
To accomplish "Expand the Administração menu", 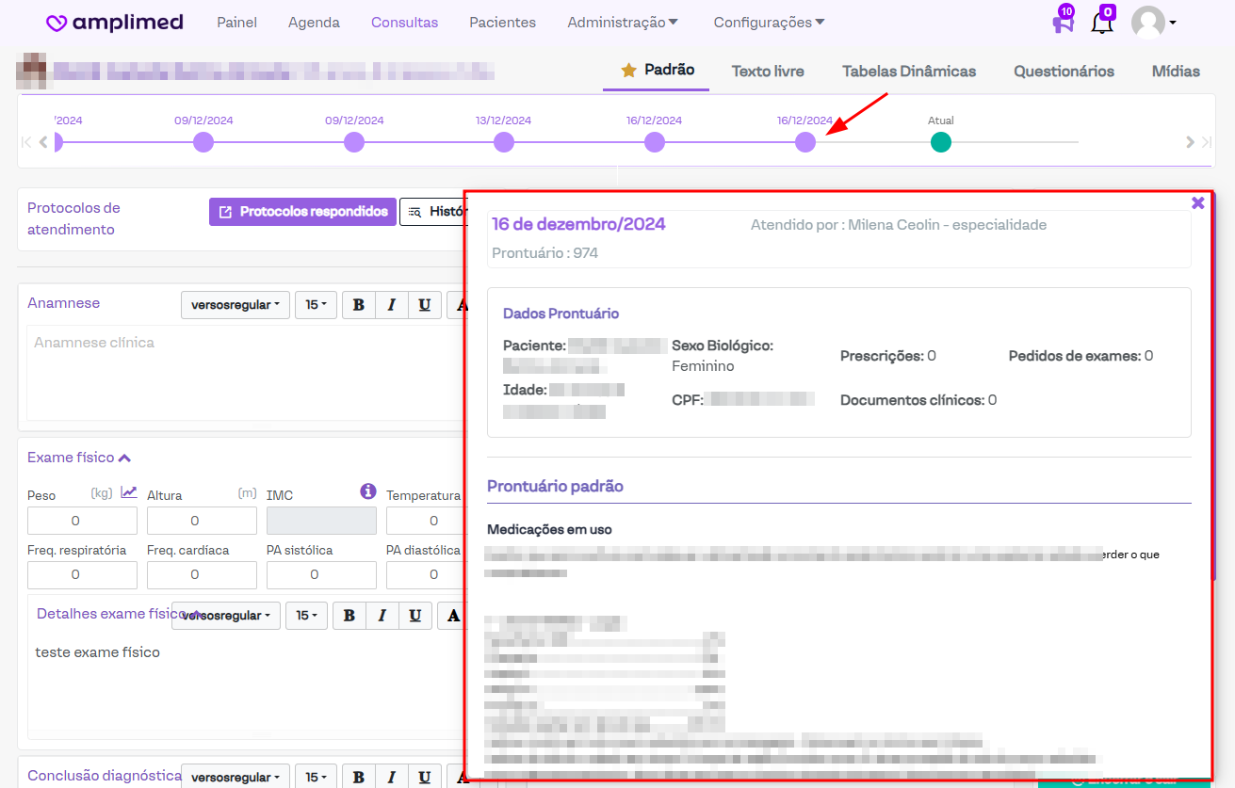I will click(x=623, y=23).
